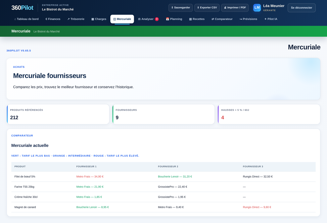Click Imprimer / PDF button
Screen dimensions: 327x223
pos(235,8)
